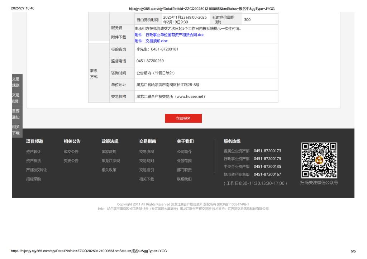Select 相关下载 in the floating side panel
This screenshot has height=259, width=367.
tap(16, 130)
